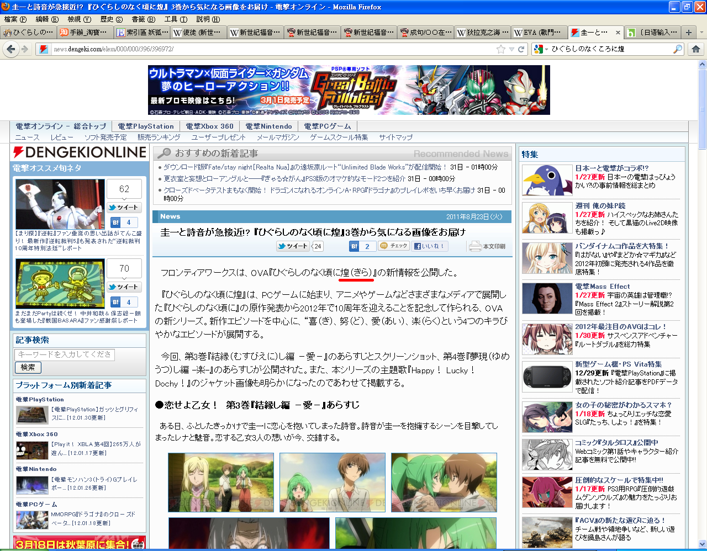Screen dimensions: 707x551
Task: Click the browser Back arrow button
Action: click(x=10, y=49)
